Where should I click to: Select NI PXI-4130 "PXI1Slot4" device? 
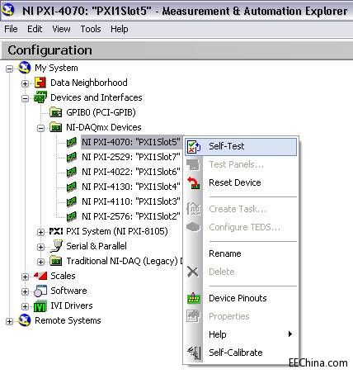(131, 187)
